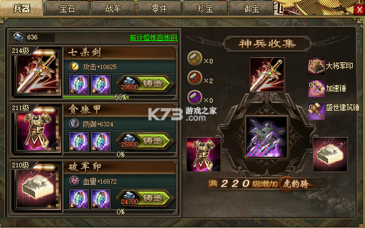Open the 珍宝 tab

coord(205,8)
